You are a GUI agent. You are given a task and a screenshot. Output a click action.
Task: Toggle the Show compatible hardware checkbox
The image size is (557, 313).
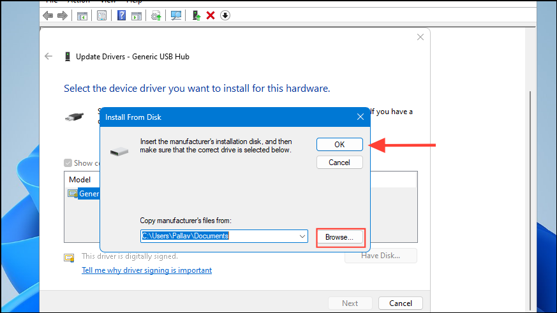pos(68,163)
